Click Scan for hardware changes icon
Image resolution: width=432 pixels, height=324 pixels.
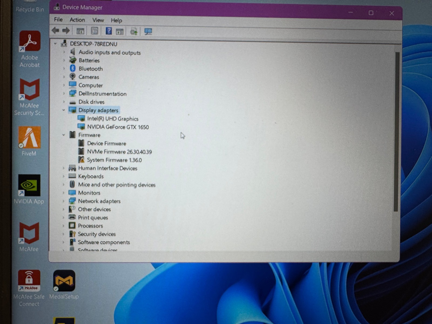pyautogui.click(x=148, y=32)
